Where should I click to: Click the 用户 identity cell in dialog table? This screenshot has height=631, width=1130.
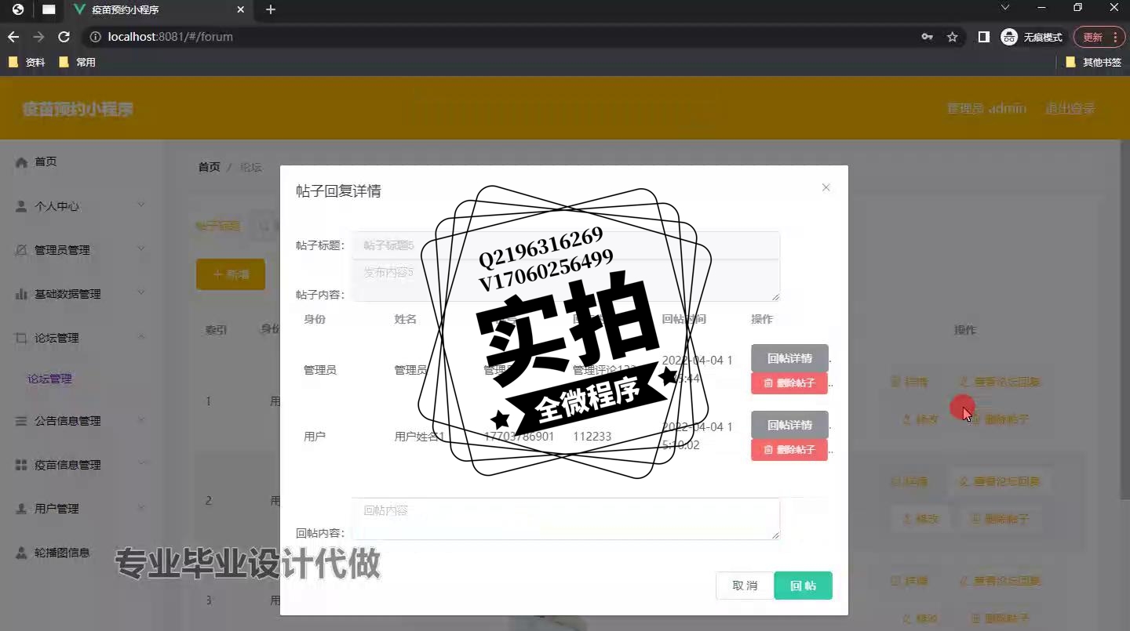(315, 437)
